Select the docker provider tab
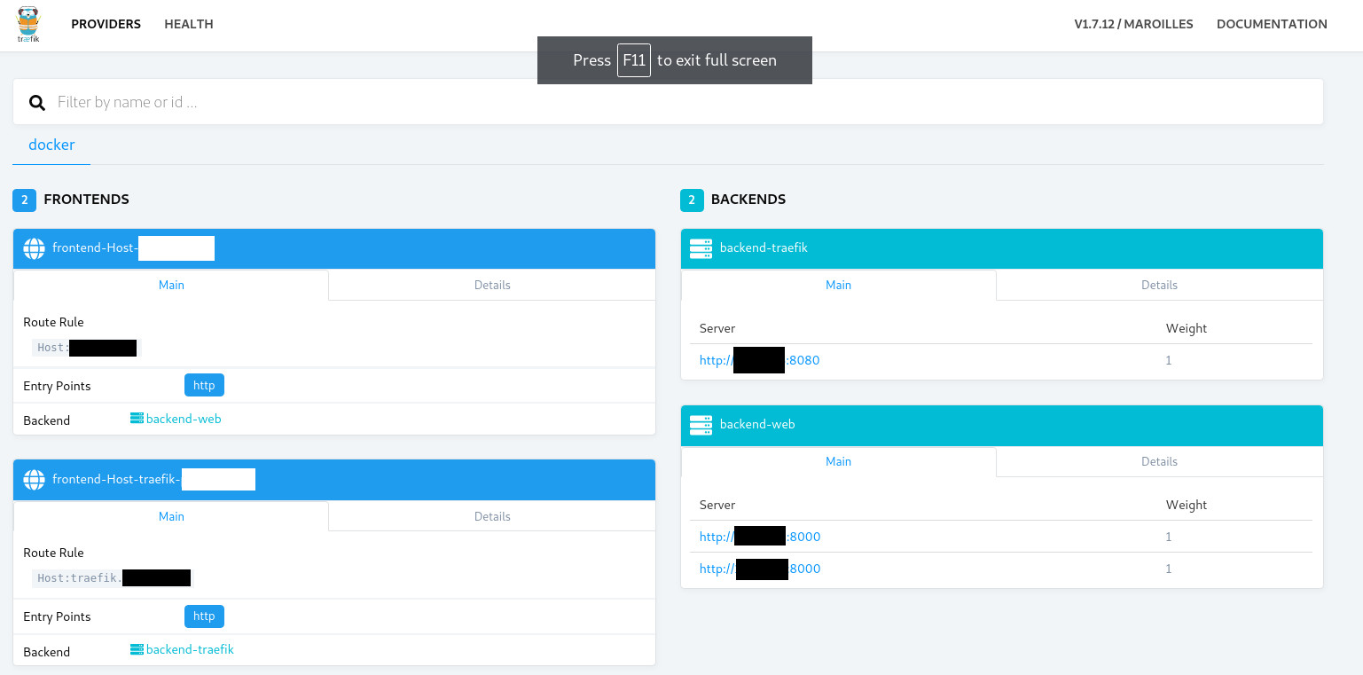 51,145
